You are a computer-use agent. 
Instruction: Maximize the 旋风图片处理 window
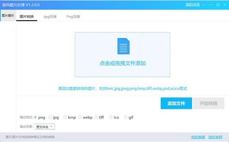click(x=218, y=5)
